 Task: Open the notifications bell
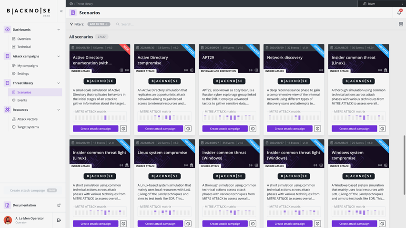pos(399,13)
